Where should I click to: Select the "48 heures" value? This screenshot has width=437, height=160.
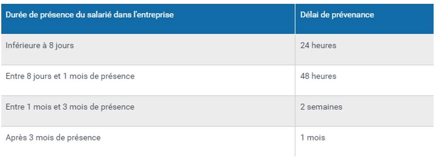tap(318, 76)
